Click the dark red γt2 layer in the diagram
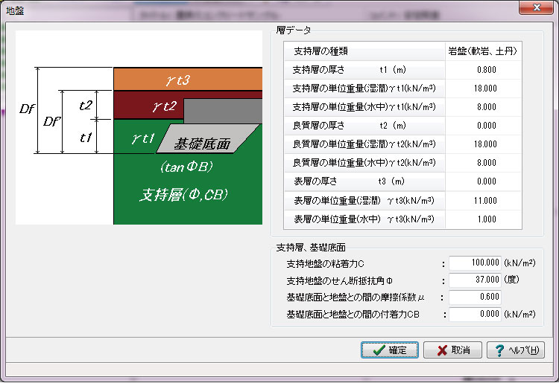The width and height of the screenshot is (559, 383). point(148,106)
